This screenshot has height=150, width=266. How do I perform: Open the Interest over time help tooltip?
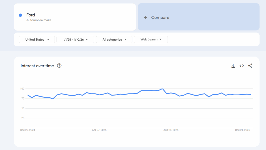tap(59, 66)
